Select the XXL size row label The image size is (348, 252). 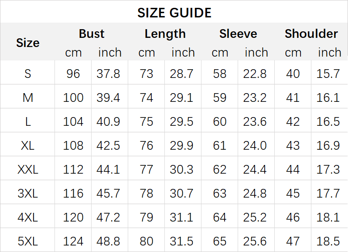click(x=28, y=169)
